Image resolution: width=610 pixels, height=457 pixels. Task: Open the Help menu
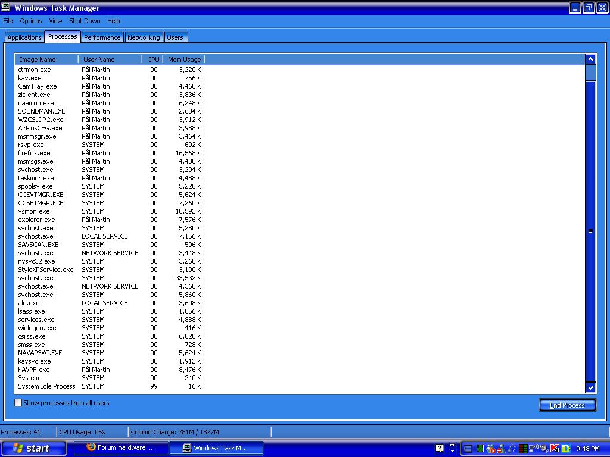114,21
